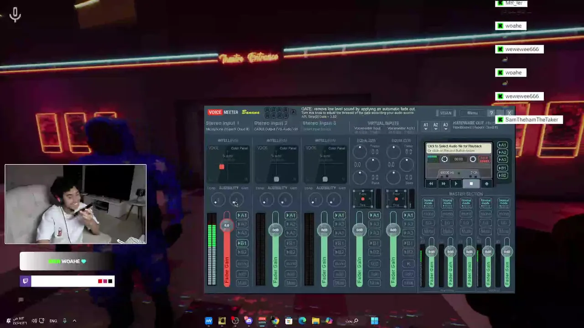Open the Voicemeeter help question mark
The height and width of the screenshot is (328, 584).
[491, 113]
